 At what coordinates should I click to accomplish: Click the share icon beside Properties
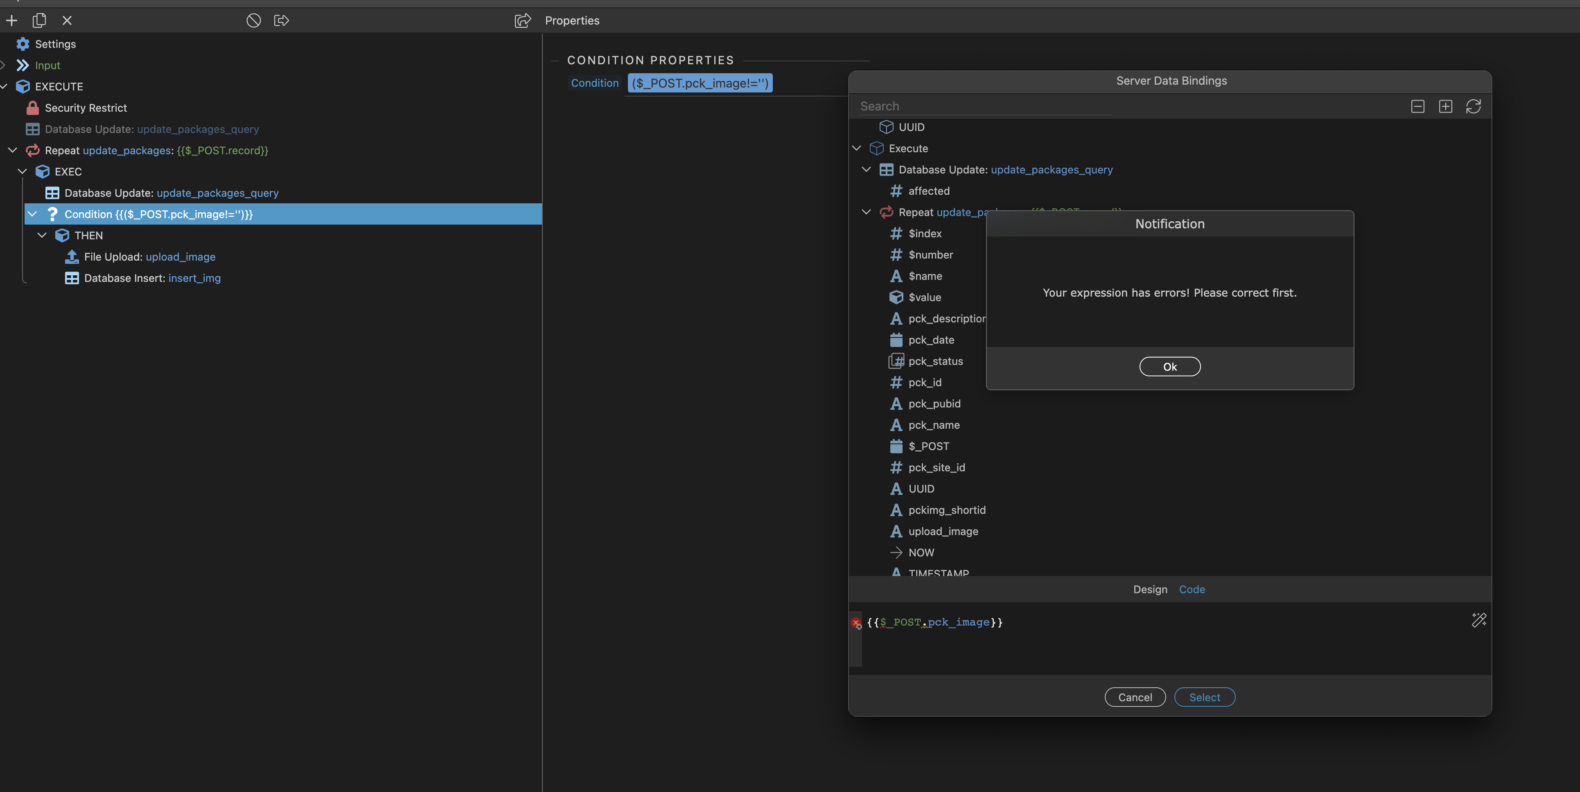[x=523, y=21]
